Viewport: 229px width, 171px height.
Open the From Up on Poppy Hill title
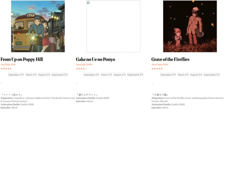pyautogui.click(x=22, y=60)
